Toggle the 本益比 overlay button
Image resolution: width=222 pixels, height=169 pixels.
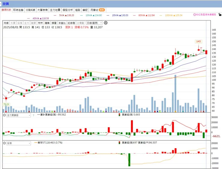click(x=62, y=23)
